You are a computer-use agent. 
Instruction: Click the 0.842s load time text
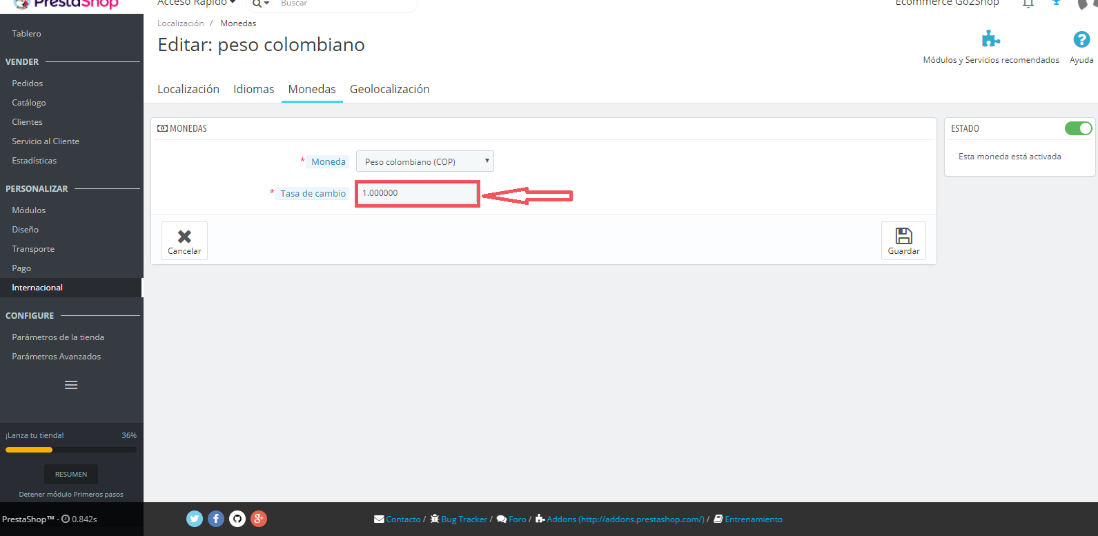(x=84, y=519)
